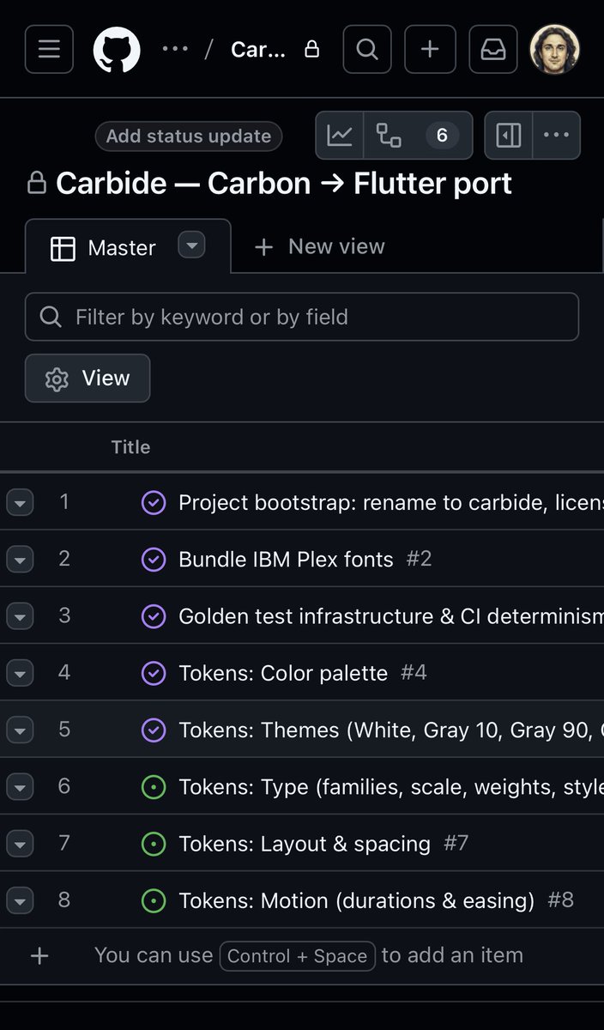604x1030 pixels.
Task: Open row 8 actions dropdown
Action: coord(20,900)
